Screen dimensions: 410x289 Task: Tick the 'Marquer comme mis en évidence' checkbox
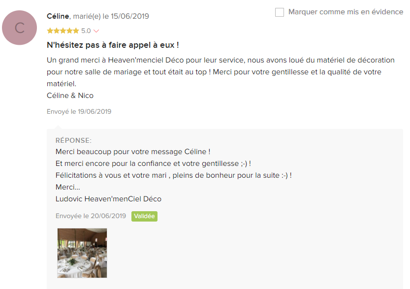(x=280, y=12)
